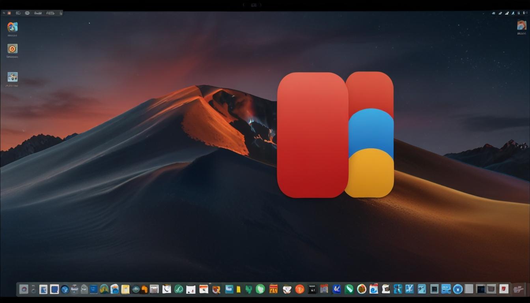
Task: Select the desktop icon in the top-right corner
Action: pyautogui.click(x=522, y=25)
